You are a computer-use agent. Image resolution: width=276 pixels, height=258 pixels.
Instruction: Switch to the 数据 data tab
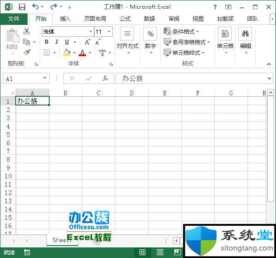(149, 19)
